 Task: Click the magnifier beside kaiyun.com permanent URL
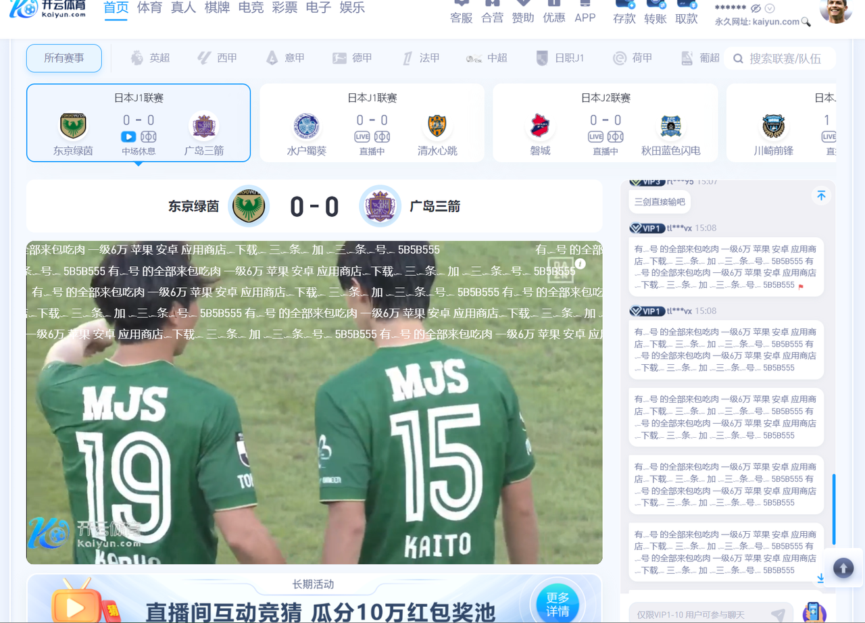(806, 22)
